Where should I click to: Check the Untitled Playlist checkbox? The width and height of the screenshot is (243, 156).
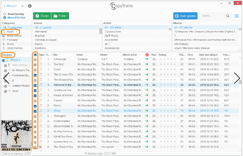6,86
